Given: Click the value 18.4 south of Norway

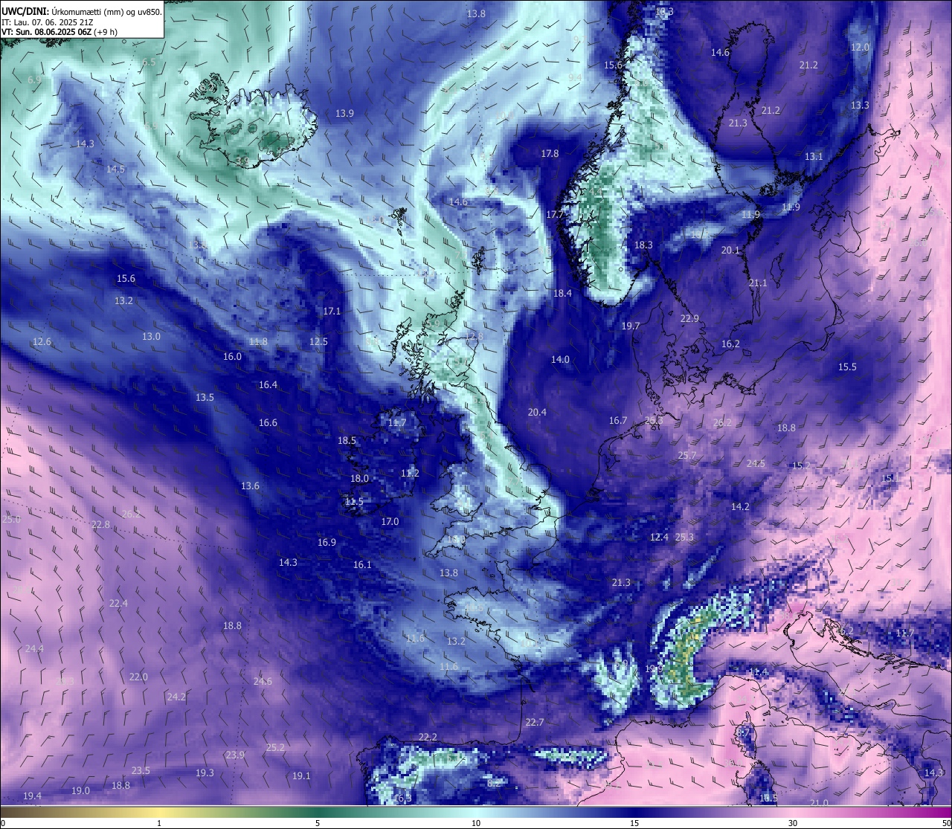Looking at the screenshot, I should click(x=562, y=294).
